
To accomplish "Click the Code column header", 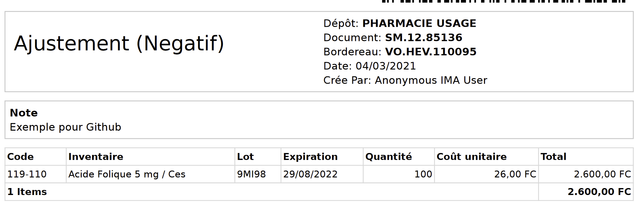I will click(20, 157).
